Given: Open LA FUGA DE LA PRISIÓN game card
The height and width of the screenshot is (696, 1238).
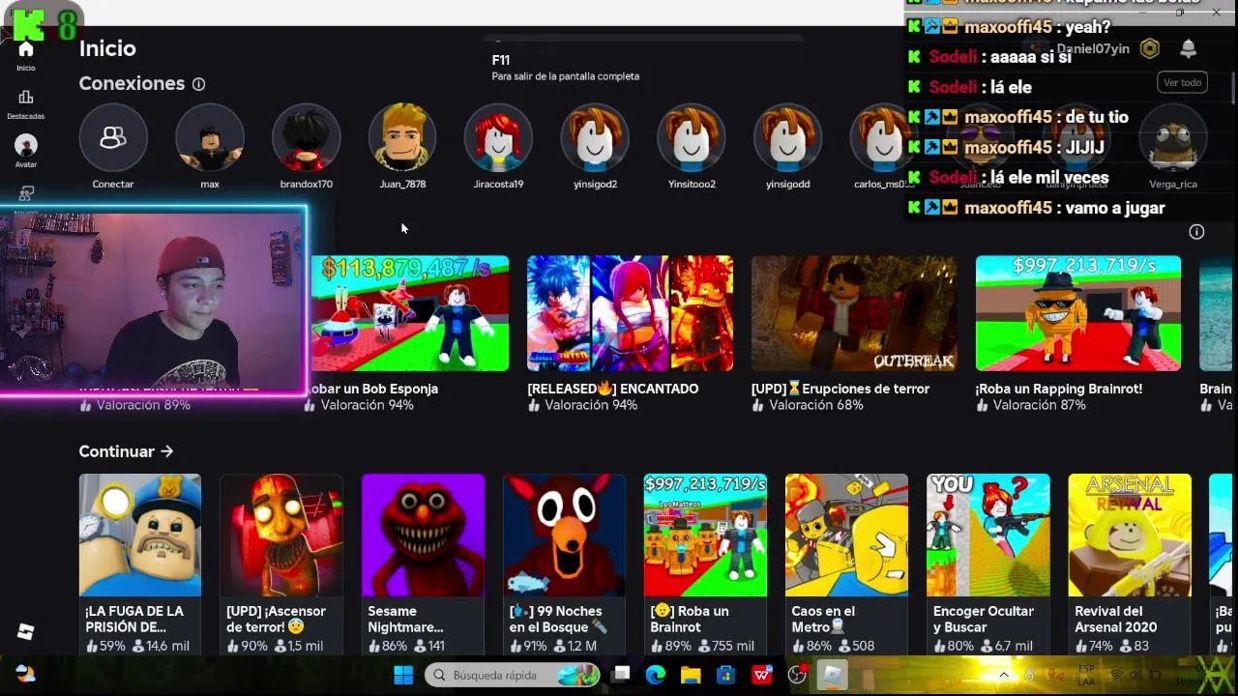Looking at the screenshot, I should (x=140, y=565).
